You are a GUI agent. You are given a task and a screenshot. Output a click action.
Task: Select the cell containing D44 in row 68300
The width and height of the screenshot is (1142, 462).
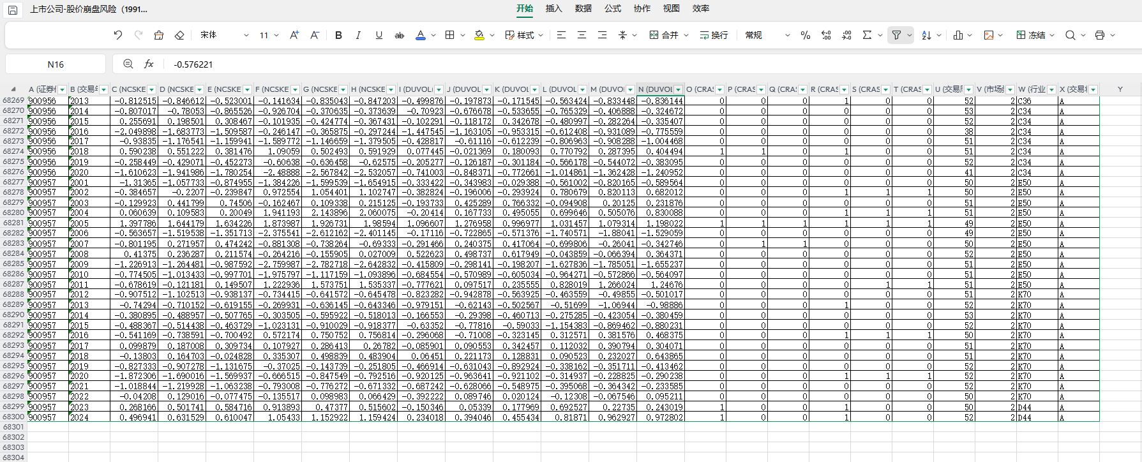click(x=1037, y=417)
